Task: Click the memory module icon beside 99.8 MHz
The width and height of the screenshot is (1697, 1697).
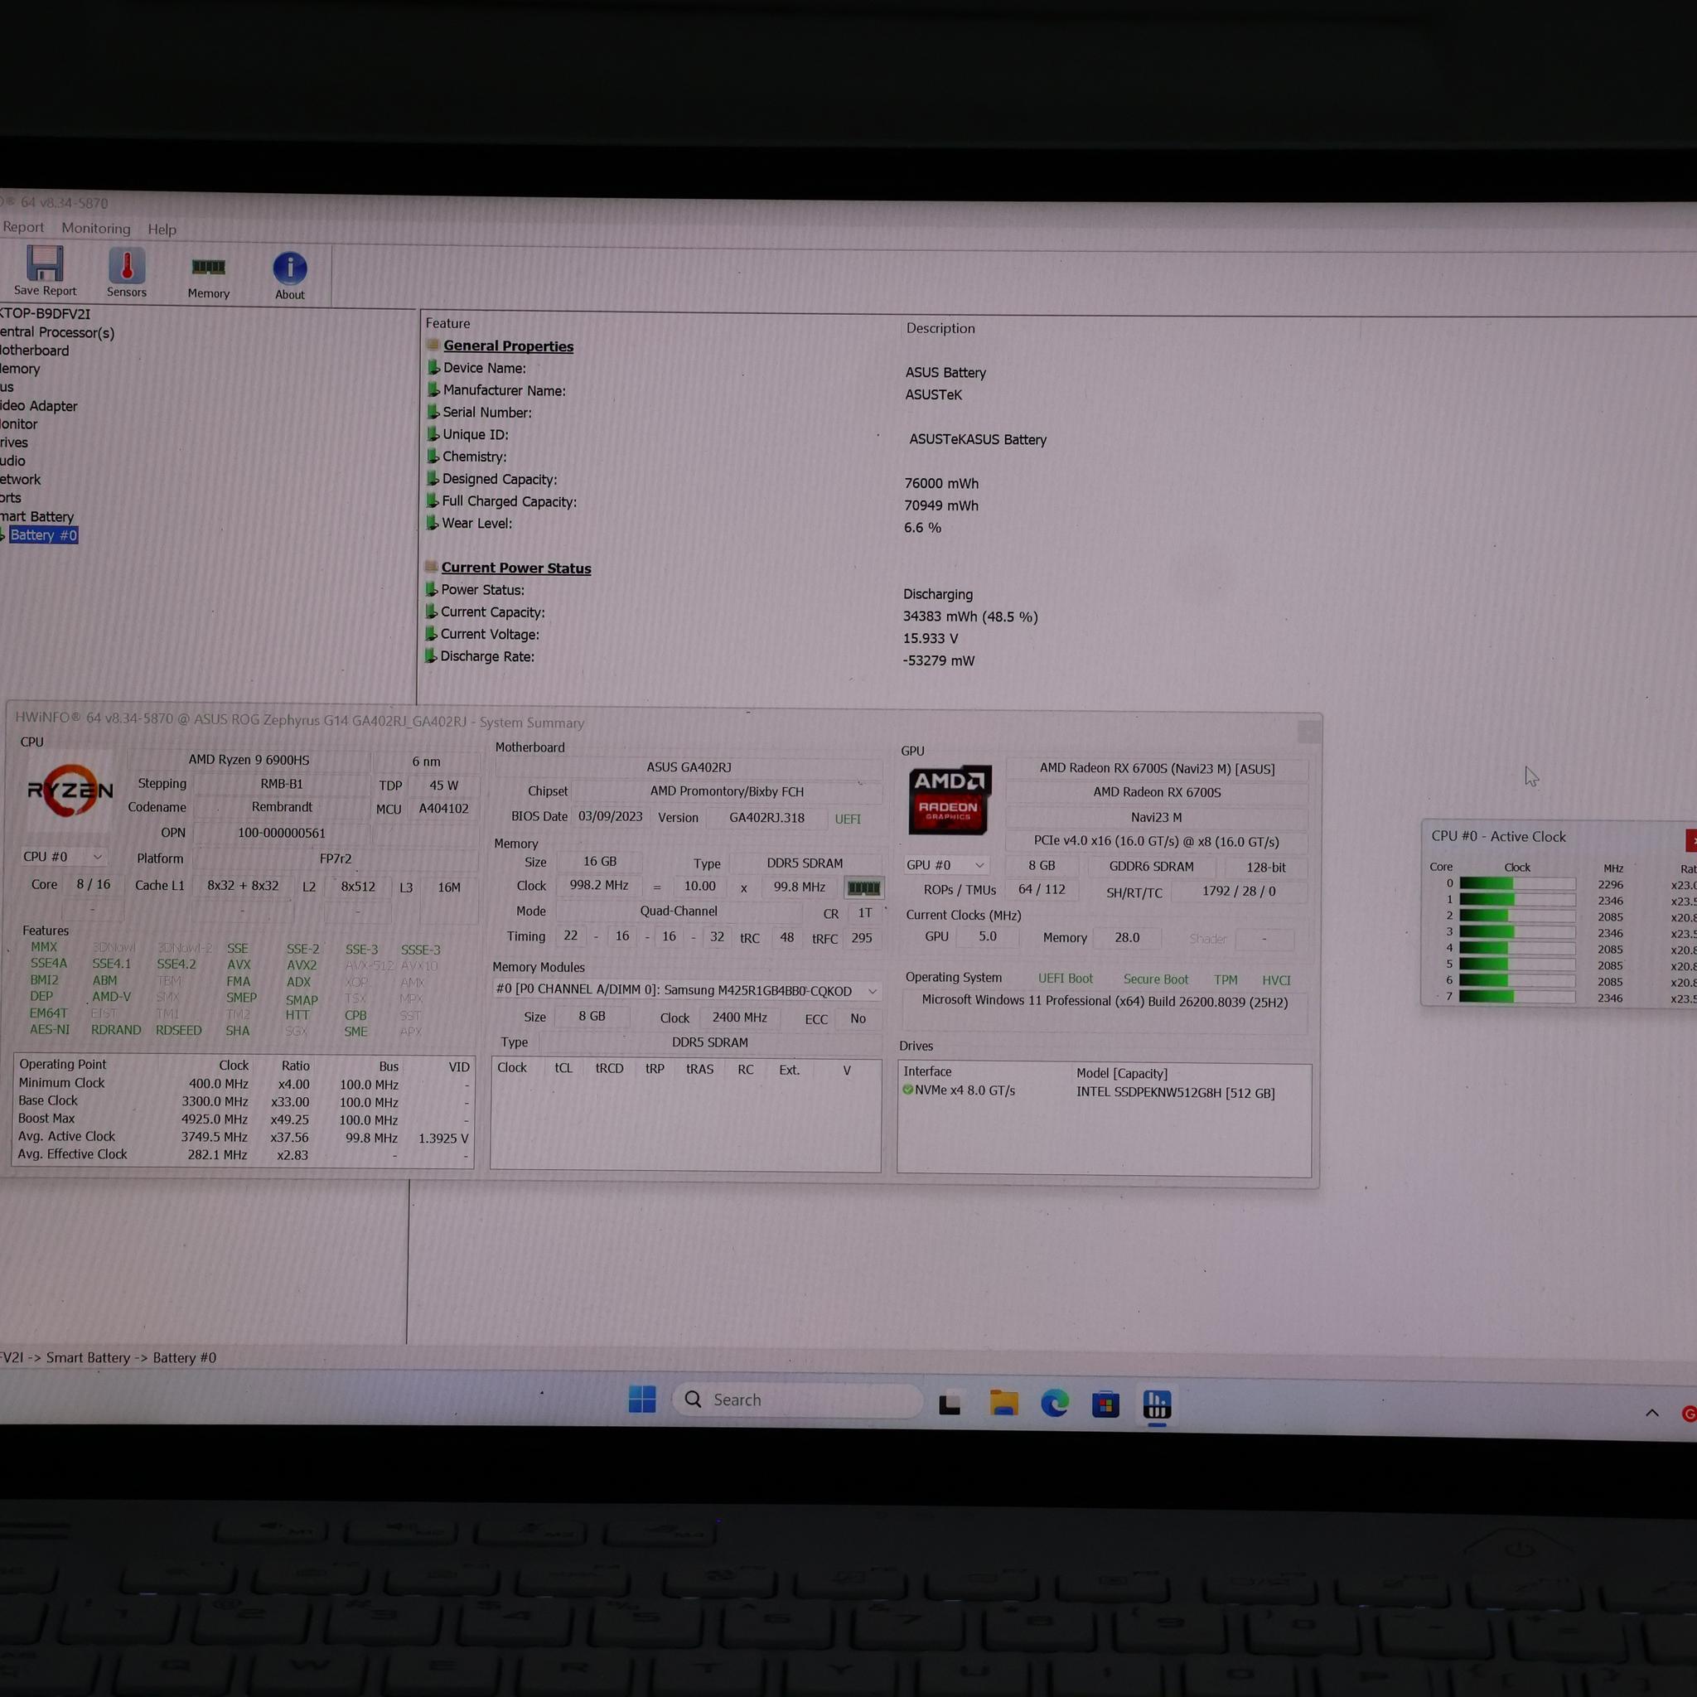Action: pyautogui.click(x=863, y=888)
